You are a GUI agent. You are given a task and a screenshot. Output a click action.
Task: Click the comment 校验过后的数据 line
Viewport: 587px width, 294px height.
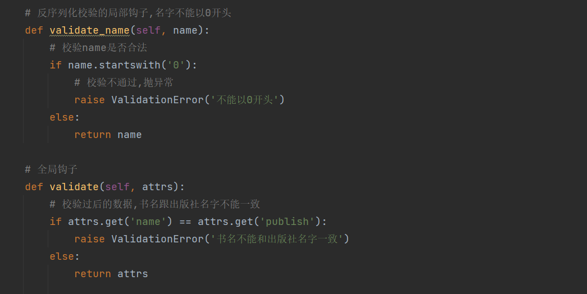click(154, 204)
